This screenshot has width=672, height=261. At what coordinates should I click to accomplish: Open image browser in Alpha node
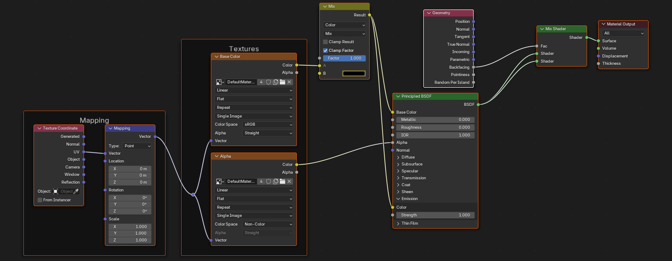point(220,181)
